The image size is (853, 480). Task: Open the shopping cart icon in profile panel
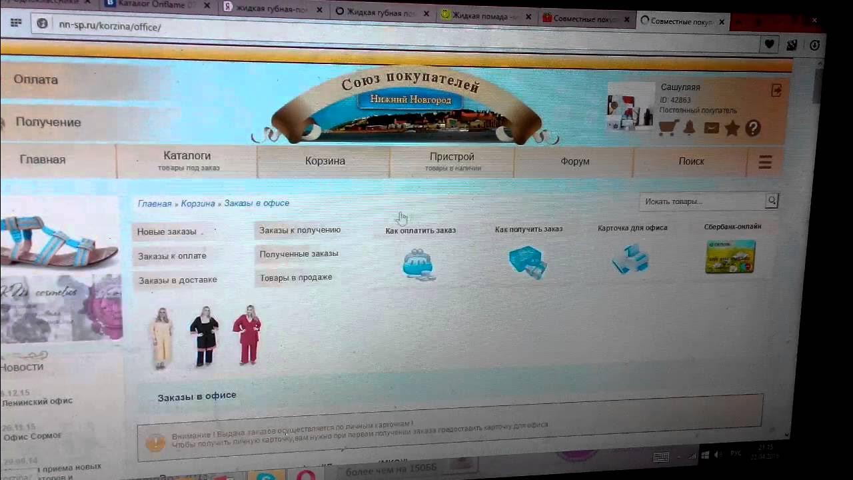coord(668,128)
